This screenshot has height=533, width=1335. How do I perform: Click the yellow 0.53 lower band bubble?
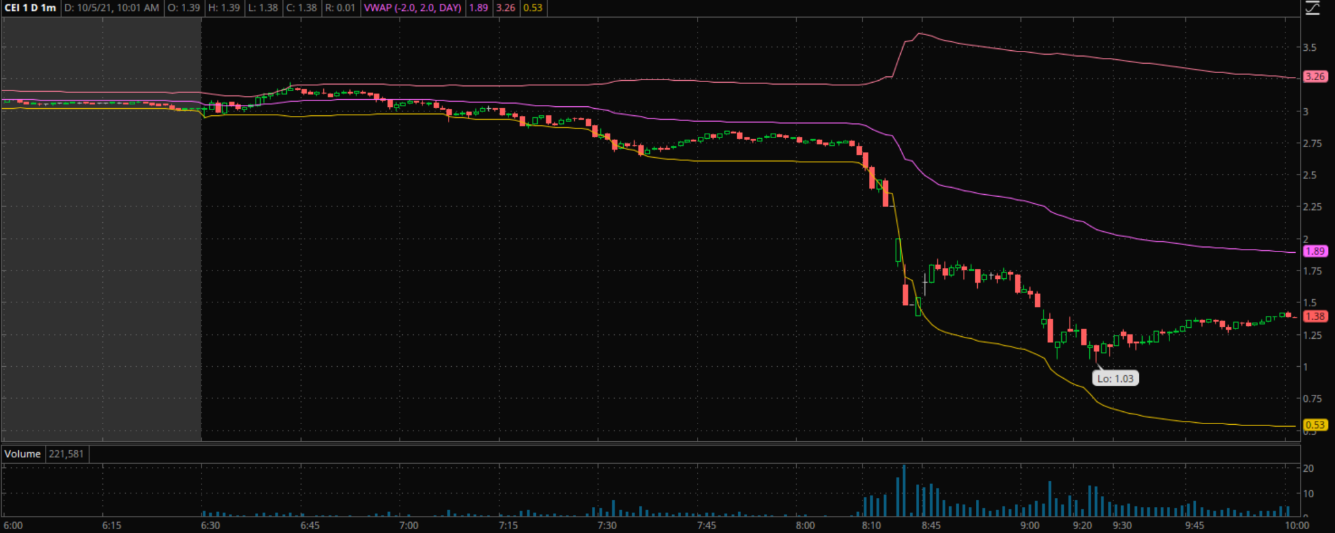click(x=1315, y=425)
